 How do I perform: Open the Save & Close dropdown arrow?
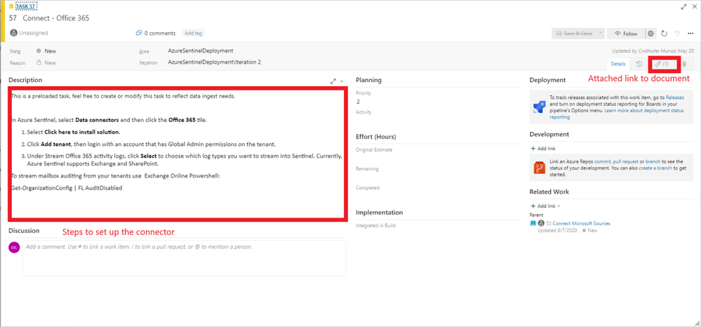(x=601, y=34)
